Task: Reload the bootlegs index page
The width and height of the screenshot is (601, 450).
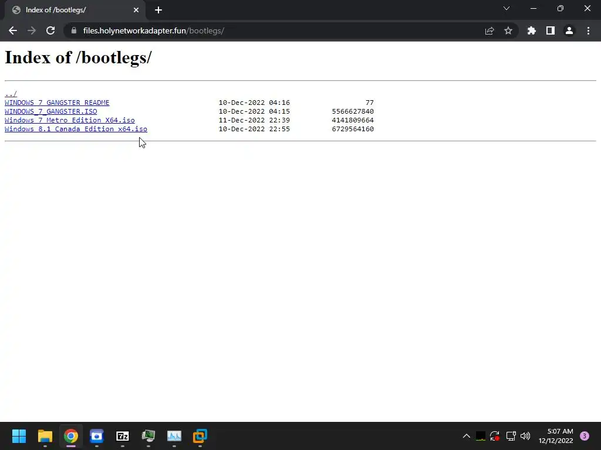Action: [50, 30]
